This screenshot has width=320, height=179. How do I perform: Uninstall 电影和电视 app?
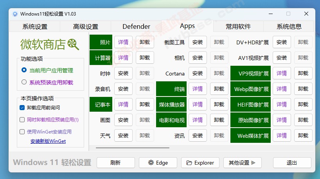(219, 120)
